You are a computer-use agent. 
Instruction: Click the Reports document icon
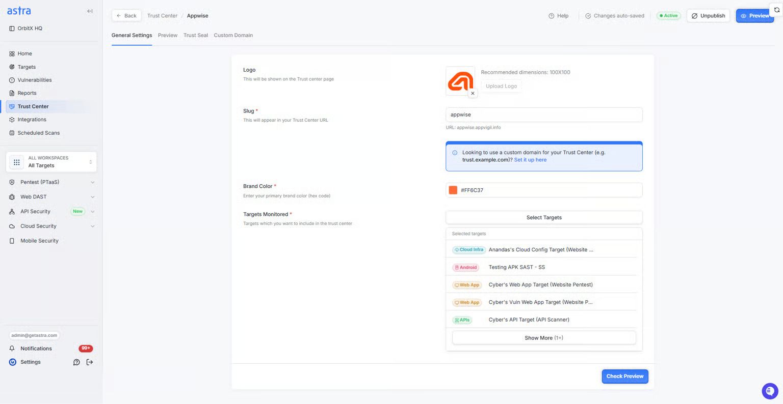12,93
